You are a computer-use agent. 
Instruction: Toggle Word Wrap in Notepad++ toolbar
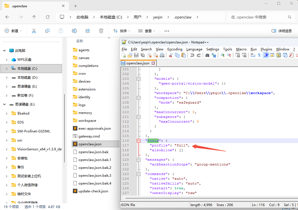(253, 55)
